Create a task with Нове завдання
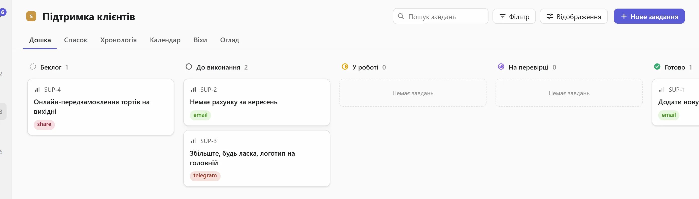The height and width of the screenshot is (199, 699). point(649,16)
